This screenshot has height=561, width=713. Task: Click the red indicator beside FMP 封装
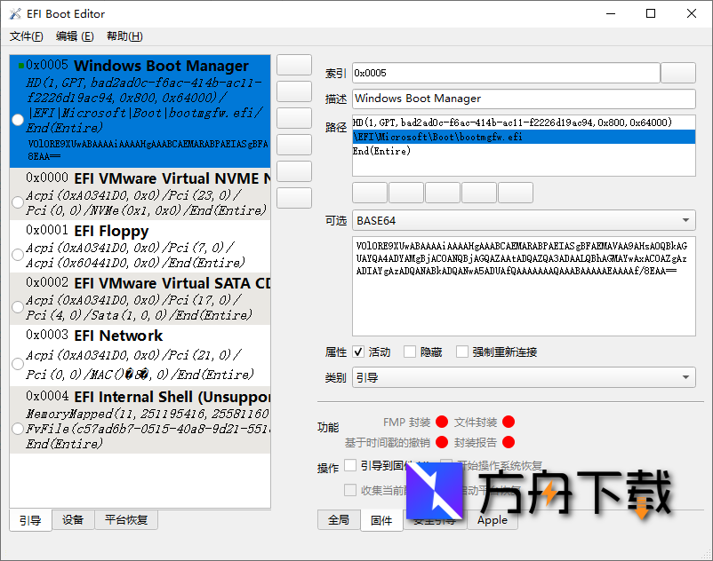point(442,423)
